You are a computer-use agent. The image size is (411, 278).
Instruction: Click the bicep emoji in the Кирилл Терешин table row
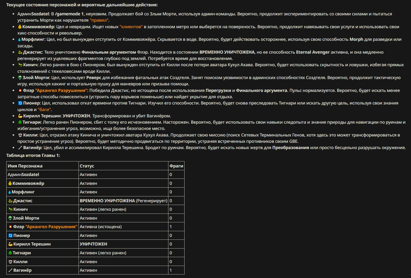tap(10, 244)
